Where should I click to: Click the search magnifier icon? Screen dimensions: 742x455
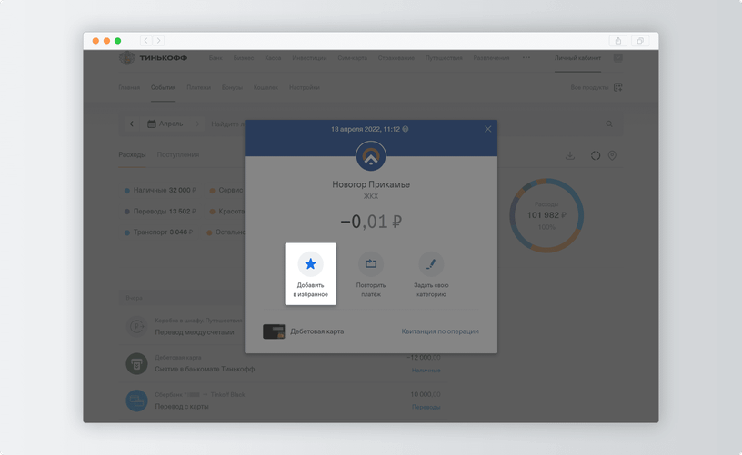pyautogui.click(x=609, y=124)
